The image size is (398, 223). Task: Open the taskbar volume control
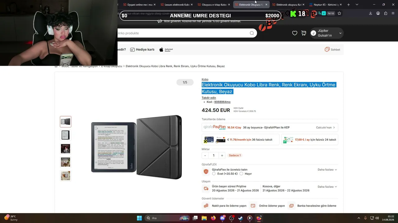[x=377, y=218]
